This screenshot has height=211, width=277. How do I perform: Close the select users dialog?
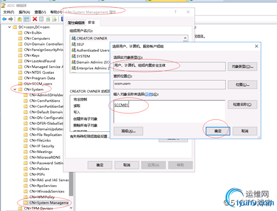(256, 46)
